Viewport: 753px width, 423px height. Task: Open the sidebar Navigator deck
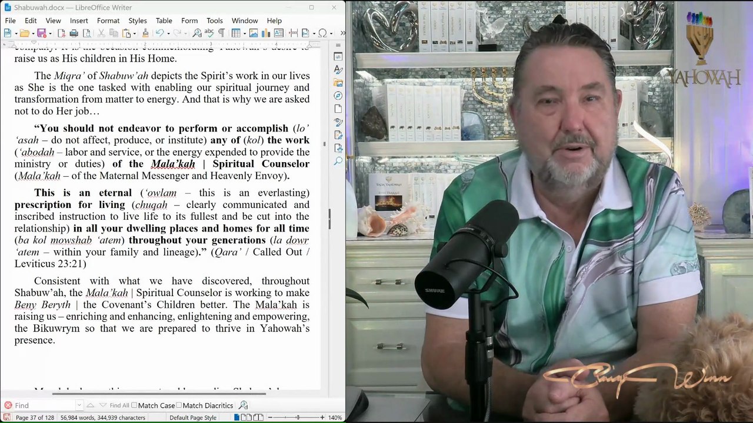click(x=338, y=96)
